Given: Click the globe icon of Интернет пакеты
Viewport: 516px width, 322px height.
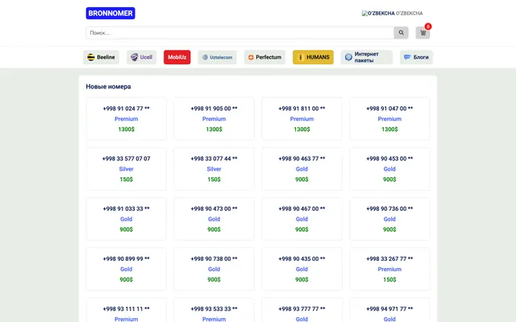Looking at the screenshot, I should coord(348,57).
